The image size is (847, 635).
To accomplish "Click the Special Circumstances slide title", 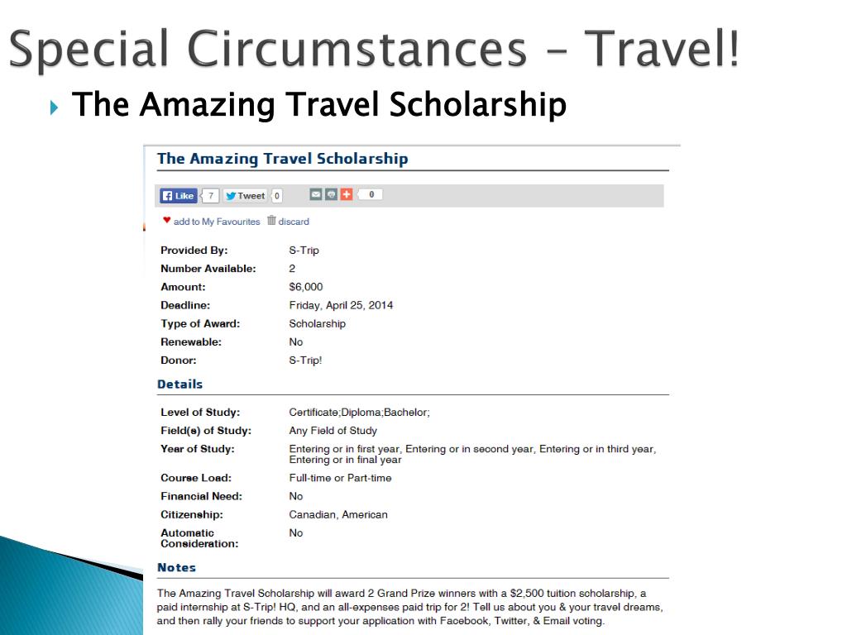I will [374, 49].
